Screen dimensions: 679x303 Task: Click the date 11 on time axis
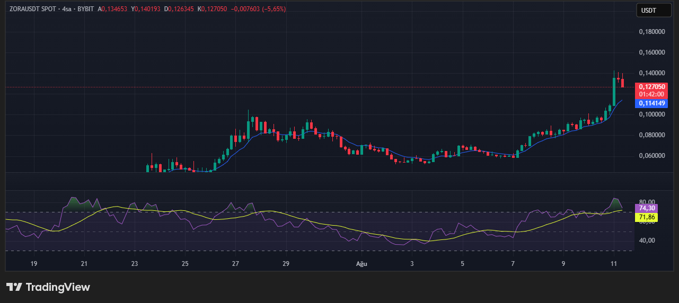[x=614, y=263]
